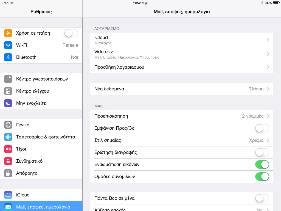Select Κέντρο ελέγχου in sidebar
Screen dimensions: 281x211
coord(41,91)
